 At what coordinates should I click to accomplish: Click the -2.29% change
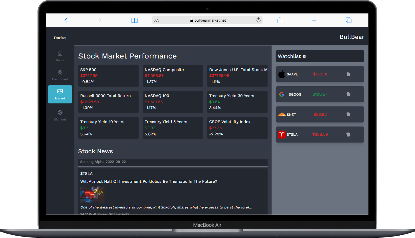pos(216,134)
